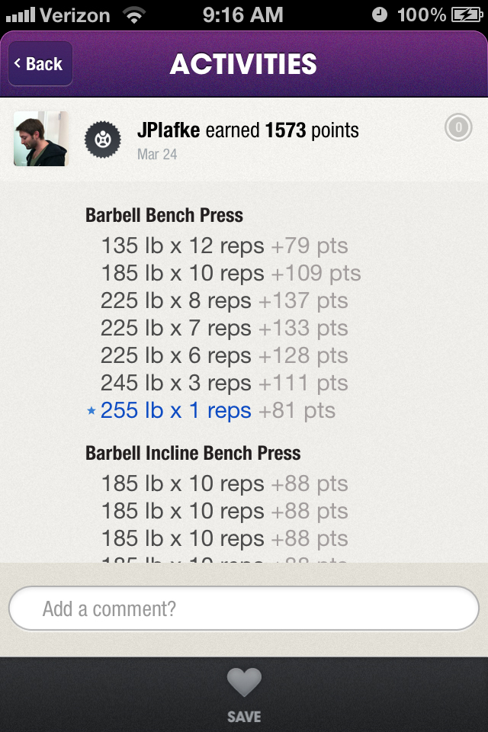Tap the ACTIVITIES header title
Screen dimensions: 488x732
243,64
